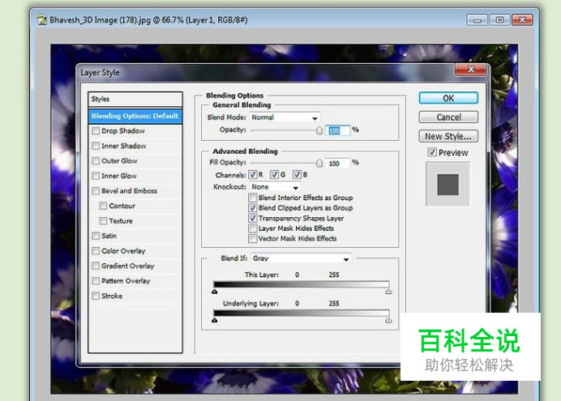The width and height of the screenshot is (561, 401).
Task: Enable the Drop Shadow checkbox
Action: (96, 130)
